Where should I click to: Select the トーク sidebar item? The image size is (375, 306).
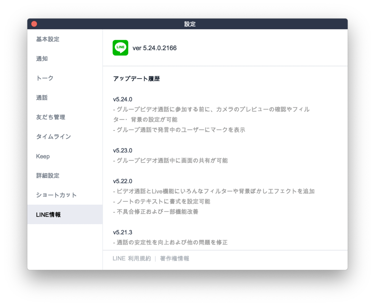(x=65, y=78)
